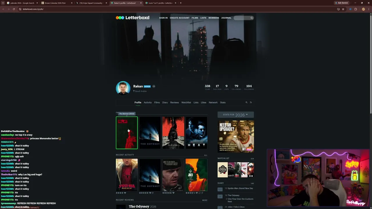Viewport: 372px width, 209px height.
Task: Open the Films menu in the header
Action: [x=195, y=18]
